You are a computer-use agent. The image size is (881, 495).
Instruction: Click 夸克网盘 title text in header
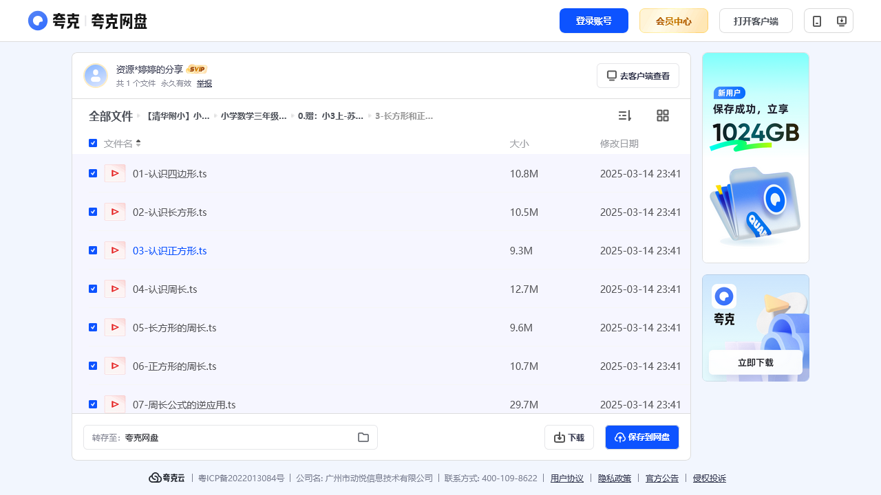tap(119, 21)
